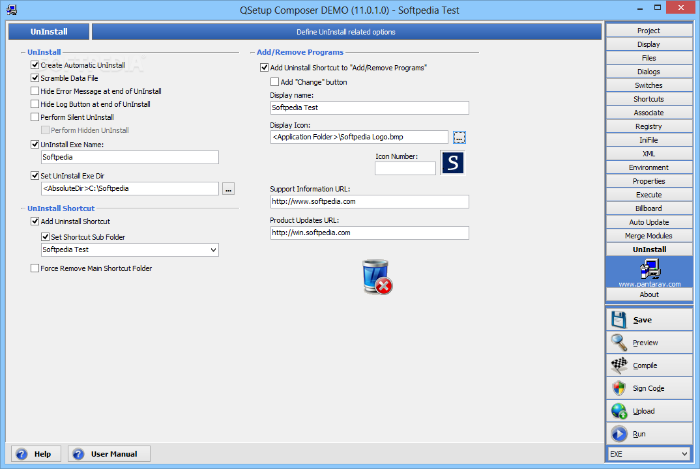The image size is (700, 469).
Task: Click the Upload globe icon
Action: [619, 411]
